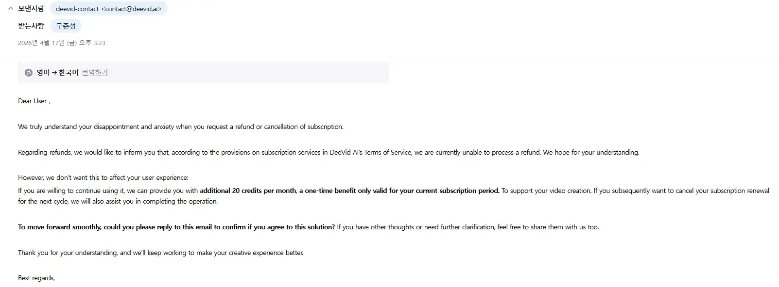Screen dimensions: 779x287
Task: Click the "Thank you for your understanding" line
Action: tap(160, 253)
